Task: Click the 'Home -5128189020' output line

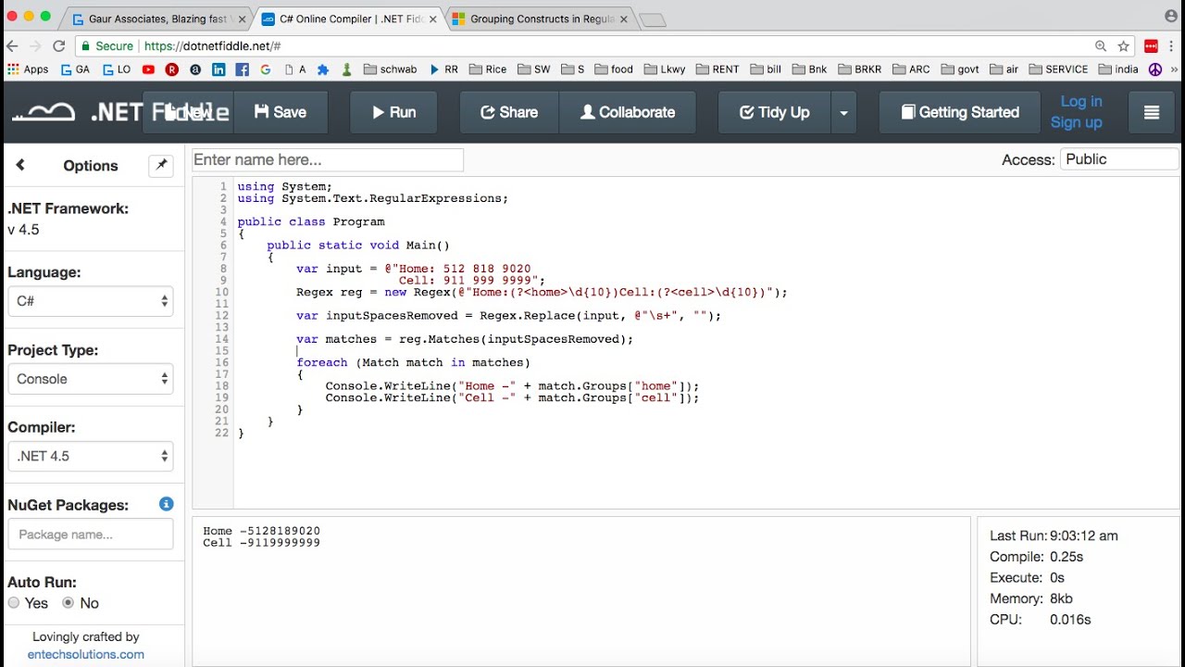Action: (262, 531)
